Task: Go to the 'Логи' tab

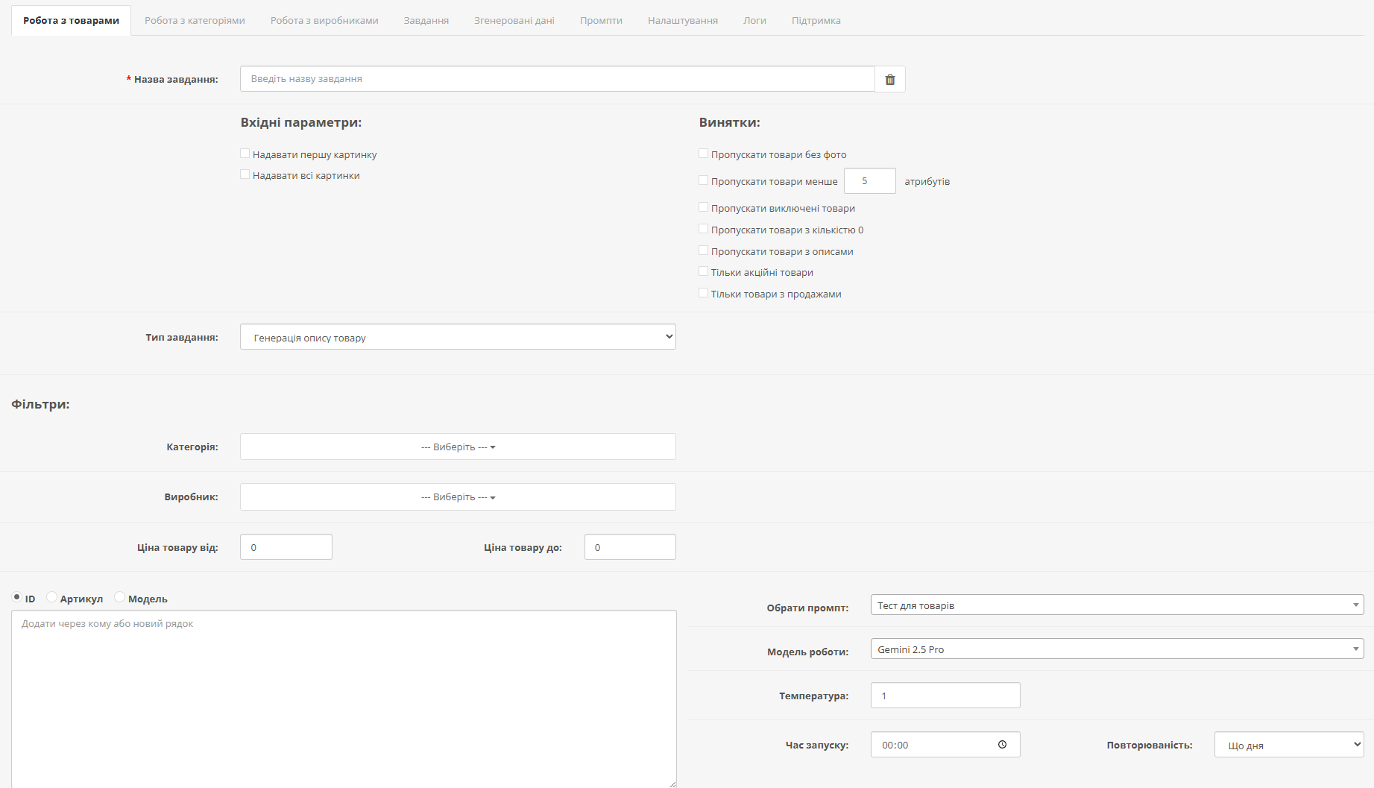Action: pos(754,21)
